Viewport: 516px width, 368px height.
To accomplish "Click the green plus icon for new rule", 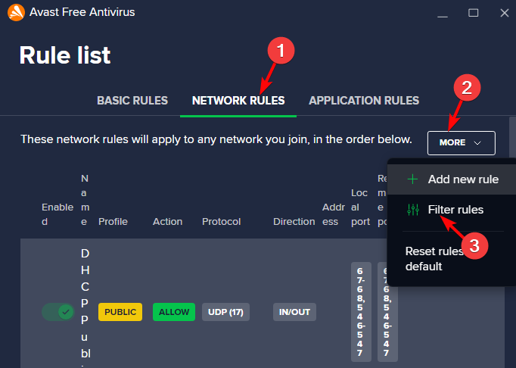I will tap(412, 179).
